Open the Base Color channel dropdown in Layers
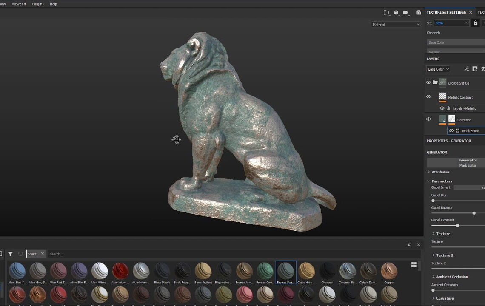Screen dimensions: 485x306 [x=438, y=69]
